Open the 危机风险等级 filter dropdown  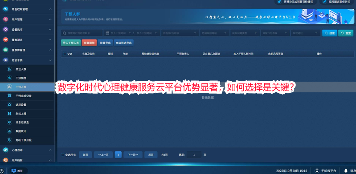coord(215,33)
